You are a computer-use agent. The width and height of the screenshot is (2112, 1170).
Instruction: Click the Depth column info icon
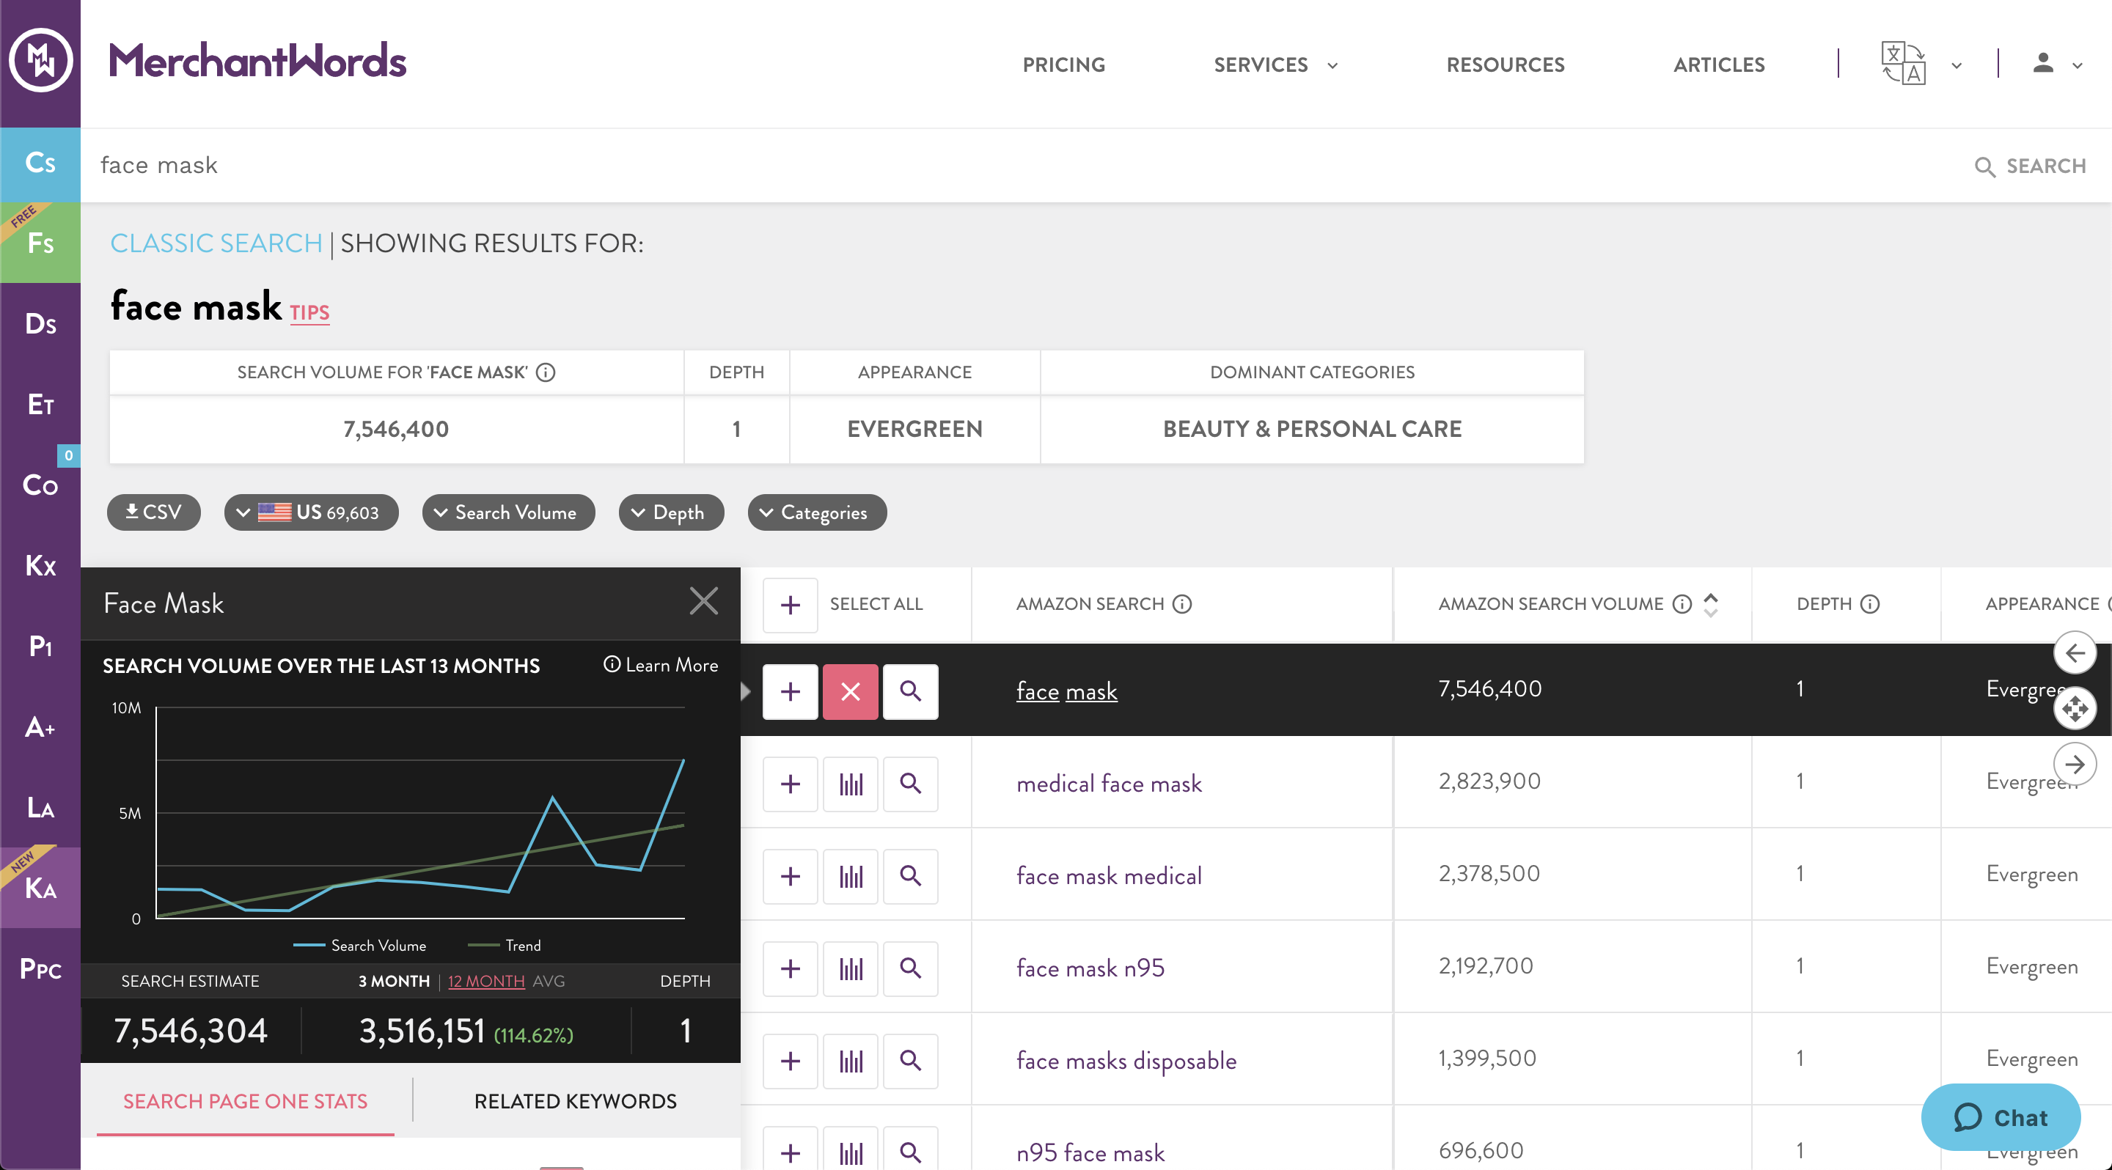coord(1869,605)
